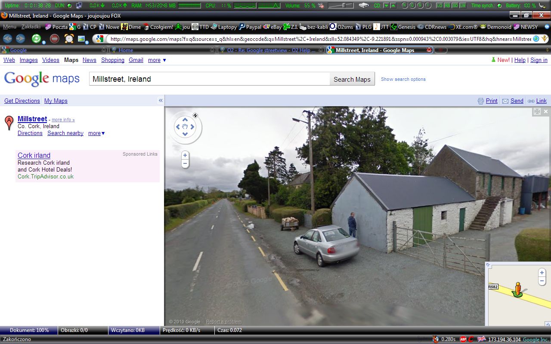Viewport: 551px width, 344px height.
Task: Zoom in the Street View image
Action: click(x=185, y=155)
